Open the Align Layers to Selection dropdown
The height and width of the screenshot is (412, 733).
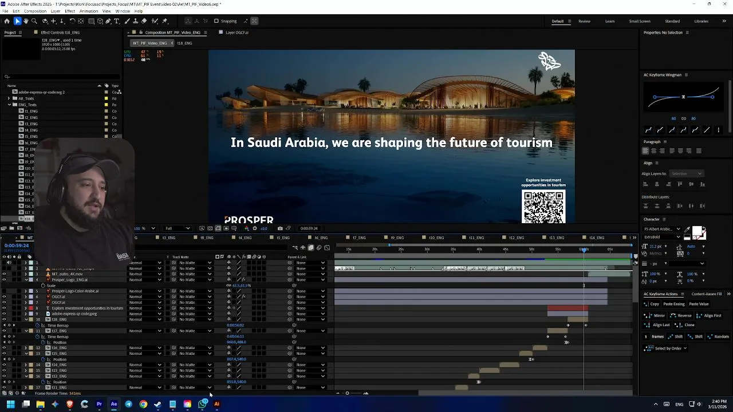pos(686,173)
